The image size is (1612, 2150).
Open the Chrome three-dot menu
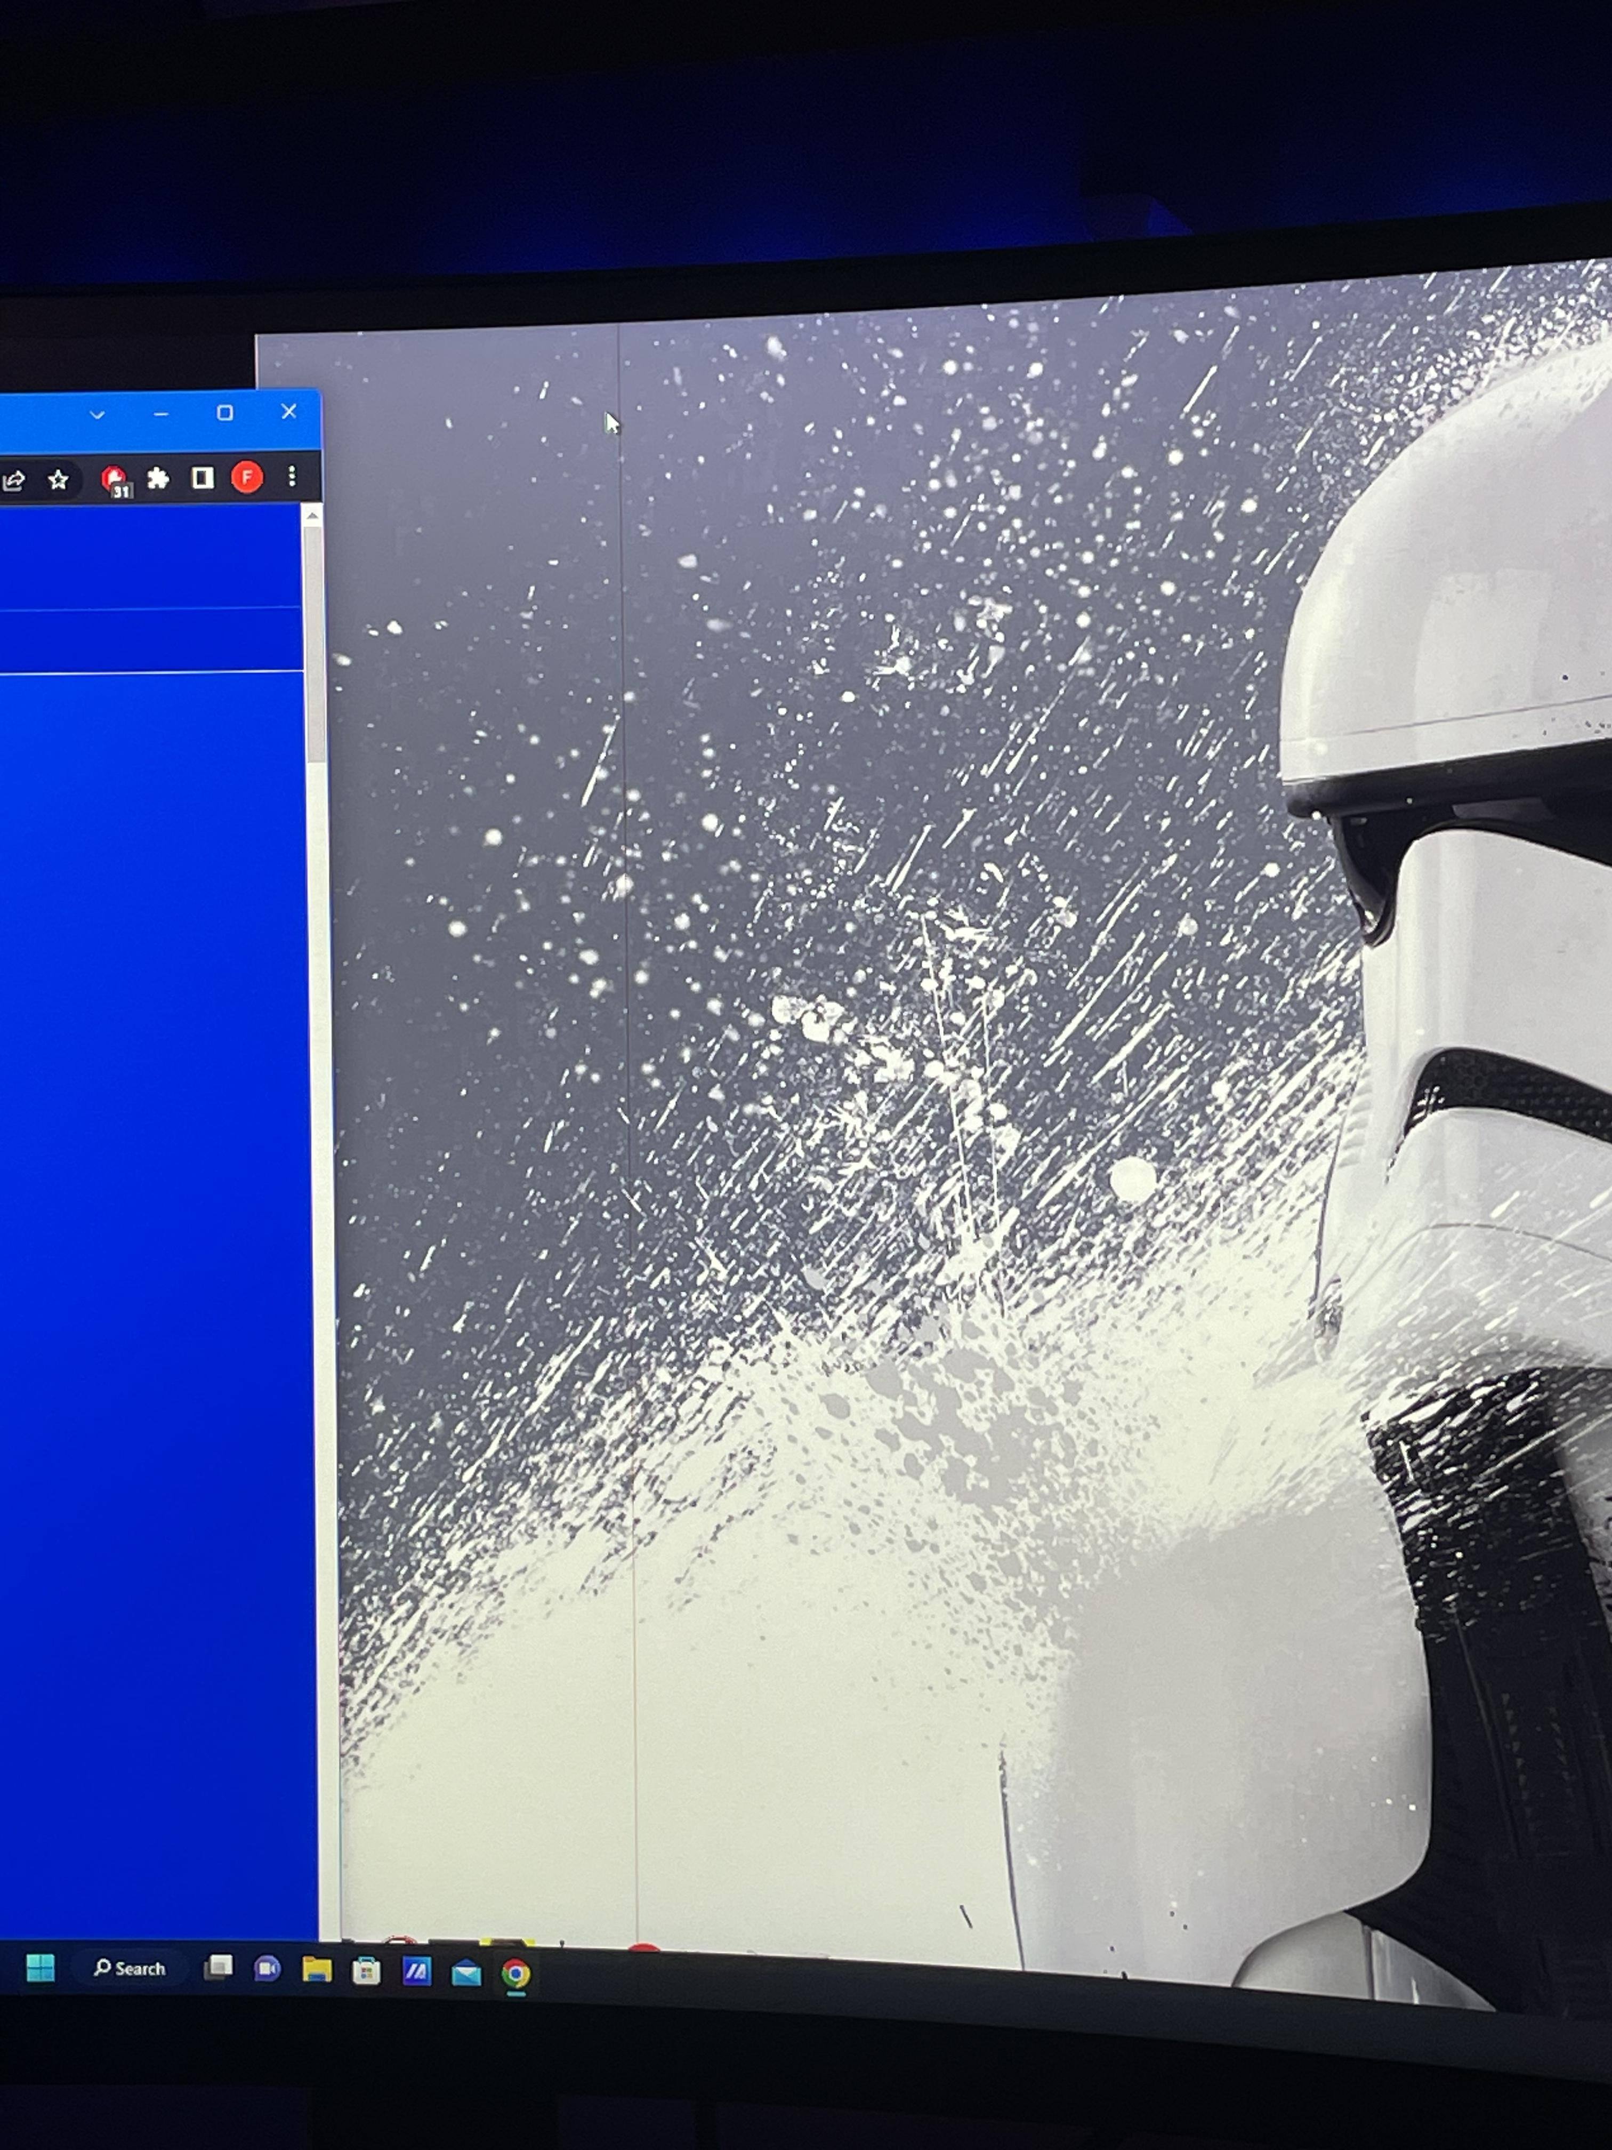click(x=292, y=476)
